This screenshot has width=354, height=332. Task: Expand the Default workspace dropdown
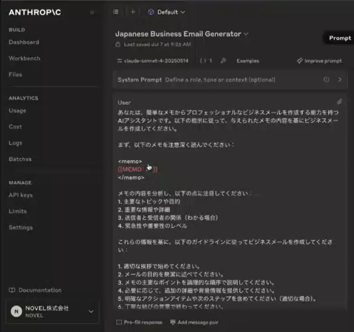pyautogui.click(x=166, y=12)
